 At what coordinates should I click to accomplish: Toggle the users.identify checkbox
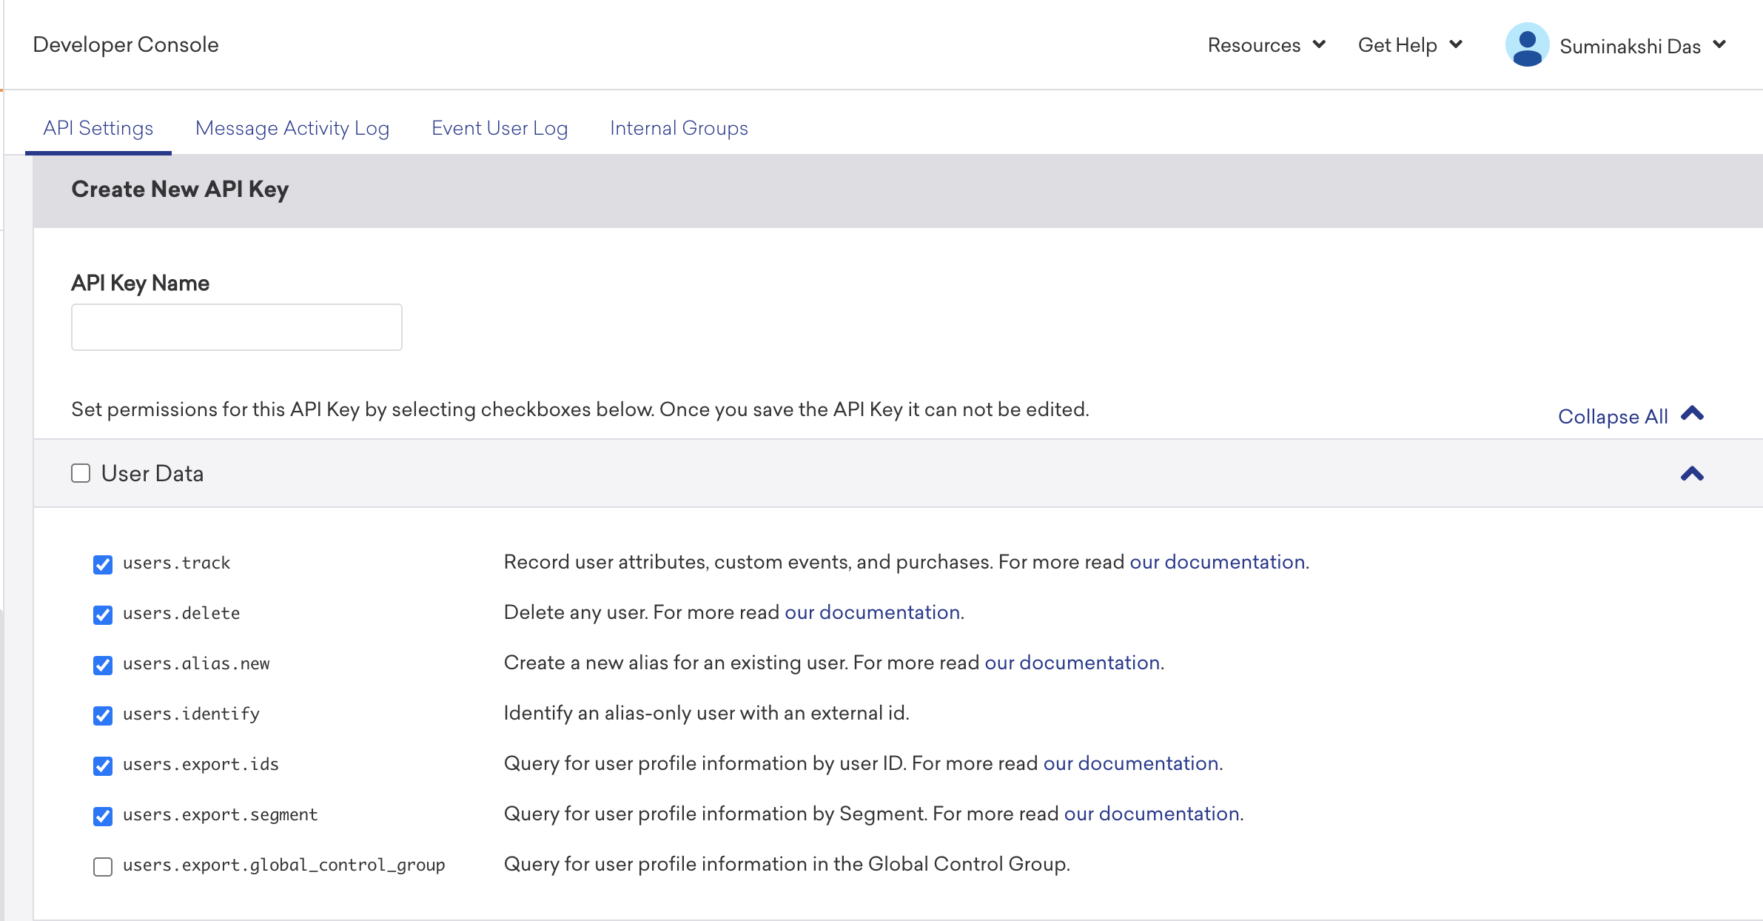click(x=103, y=715)
